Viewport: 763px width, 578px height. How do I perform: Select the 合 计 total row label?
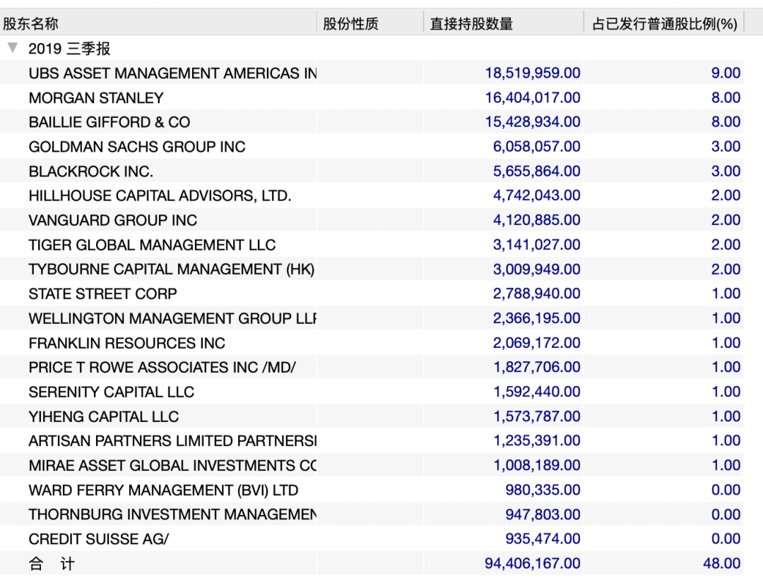click(52, 563)
